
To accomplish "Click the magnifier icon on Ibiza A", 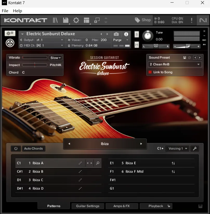I will (98, 163).
